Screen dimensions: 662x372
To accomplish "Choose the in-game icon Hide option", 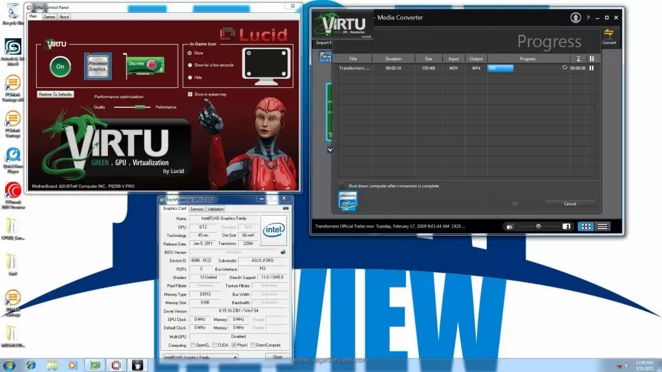I will pyautogui.click(x=189, y=77).
